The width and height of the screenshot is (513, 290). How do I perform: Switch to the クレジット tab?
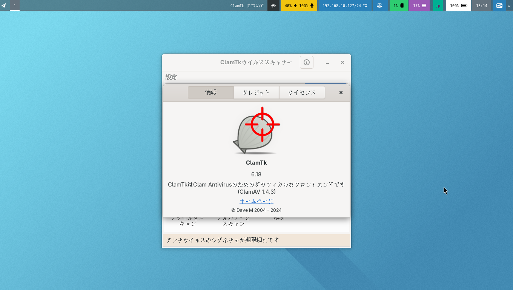click(256, 93)
